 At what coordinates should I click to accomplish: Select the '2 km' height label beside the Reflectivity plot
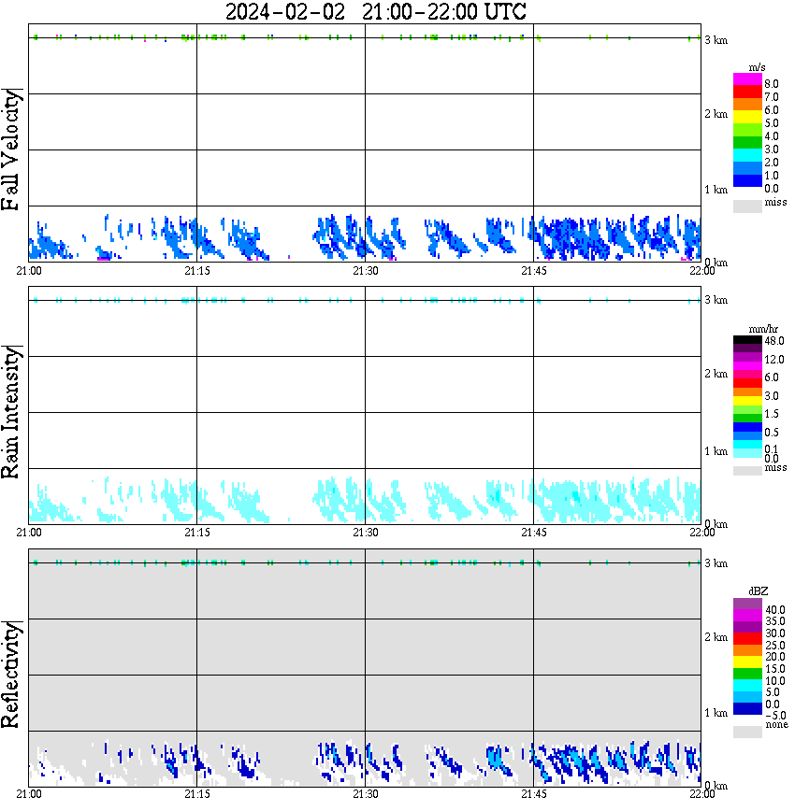(x=716, y=637)
